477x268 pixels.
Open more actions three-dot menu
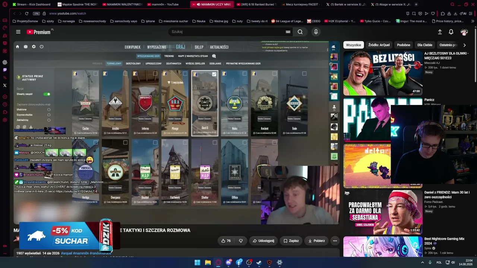(x=335, y=241)
